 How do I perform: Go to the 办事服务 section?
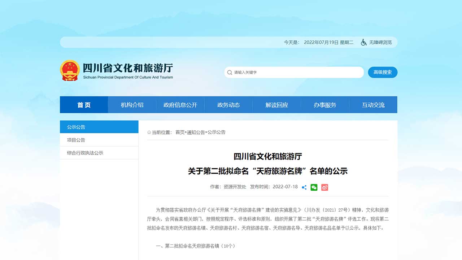(x=325, y=105)
